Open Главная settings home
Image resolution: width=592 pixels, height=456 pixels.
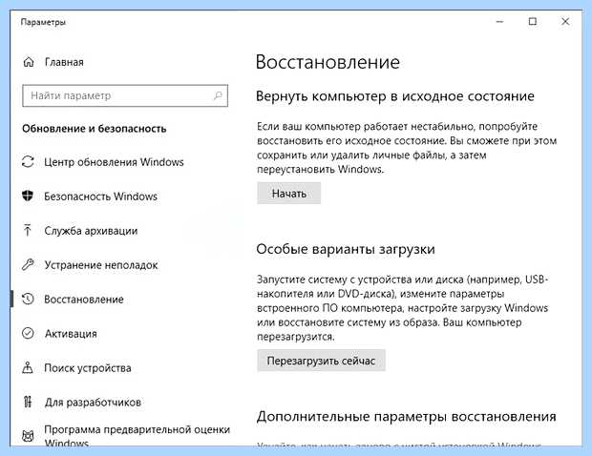[64, 62]
